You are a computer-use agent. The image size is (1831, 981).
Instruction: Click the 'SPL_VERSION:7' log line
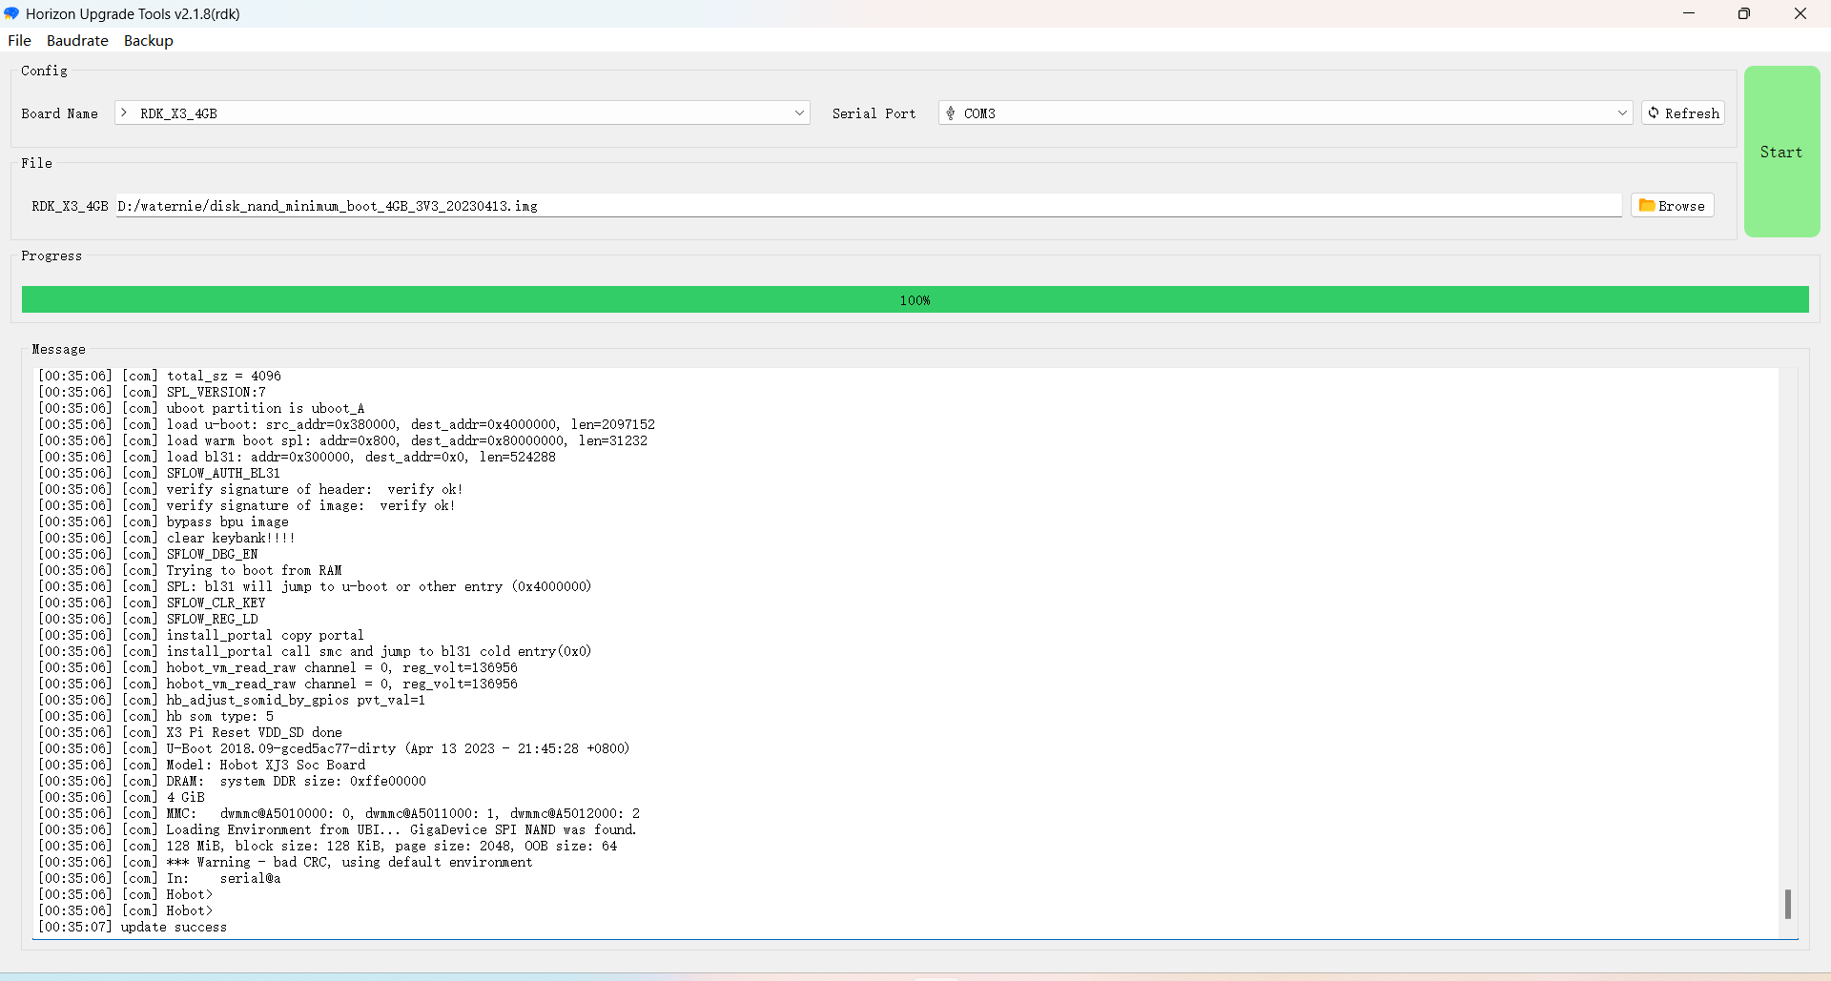pyautogui.click(x=152, y=392)
